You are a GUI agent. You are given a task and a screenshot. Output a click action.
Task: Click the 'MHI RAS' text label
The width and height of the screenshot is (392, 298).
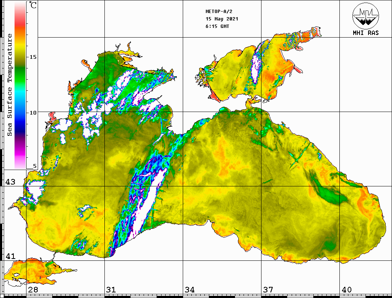coord(366,33)
